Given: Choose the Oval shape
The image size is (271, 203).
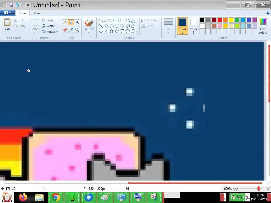Looking at the screenshot, I should click(112, 21).
